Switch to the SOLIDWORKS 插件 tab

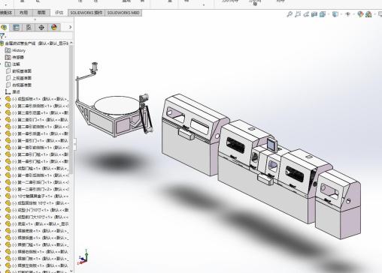86,13
